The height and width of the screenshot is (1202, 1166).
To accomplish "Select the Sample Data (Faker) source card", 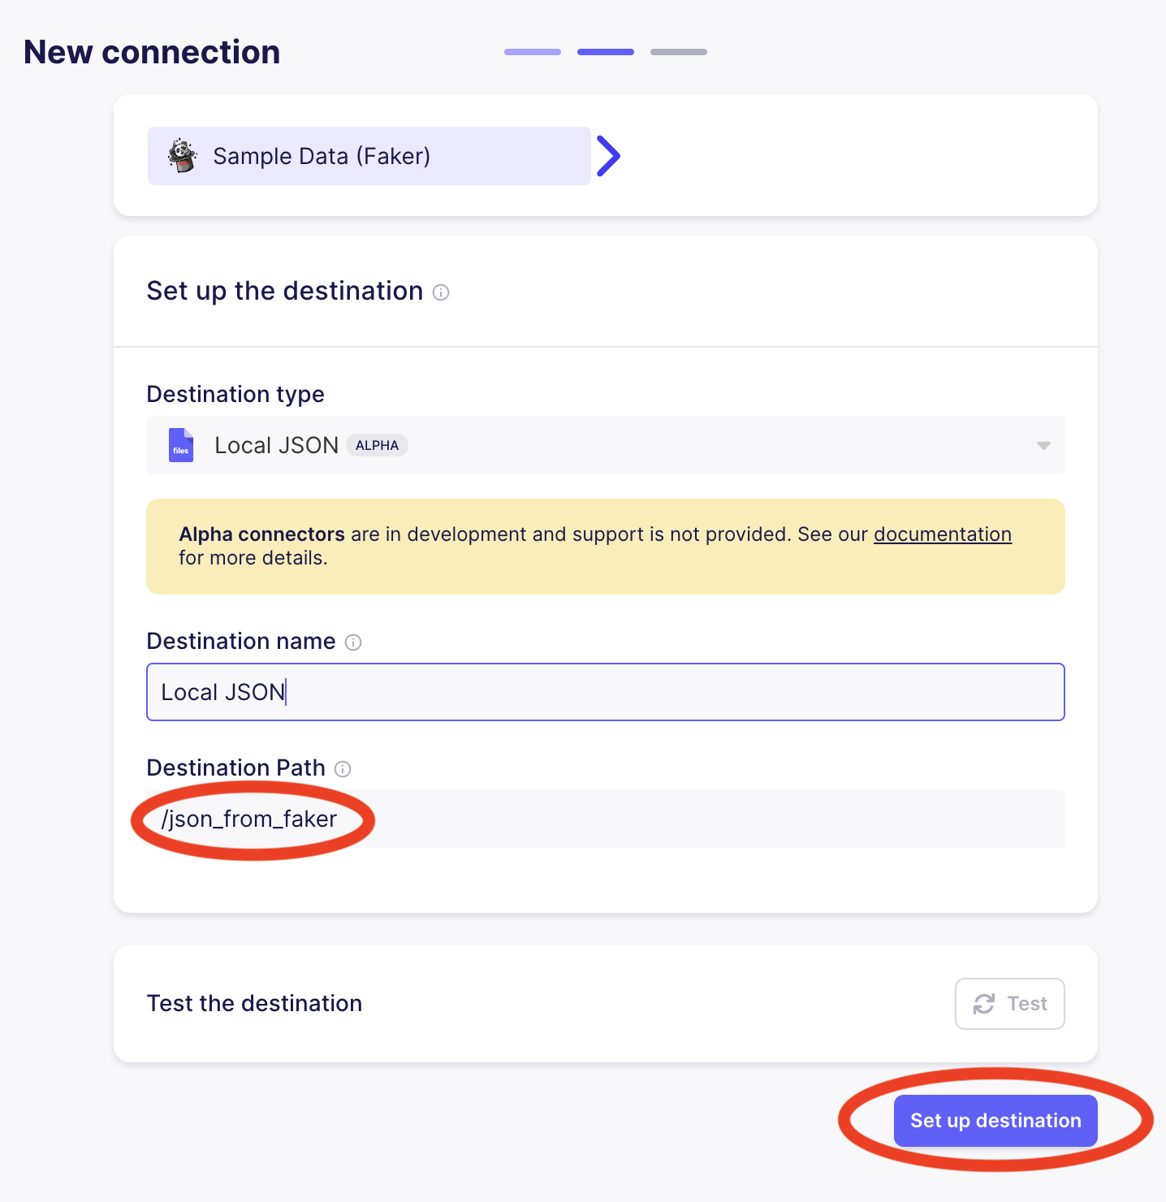I will pyautogui.click(x=369, y=155).
